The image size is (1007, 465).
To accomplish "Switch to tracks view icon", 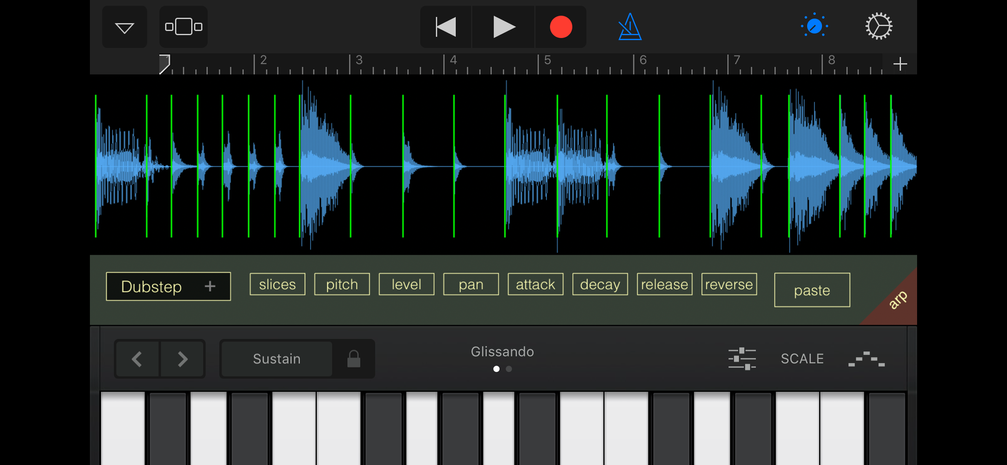I will pos(183,27).
